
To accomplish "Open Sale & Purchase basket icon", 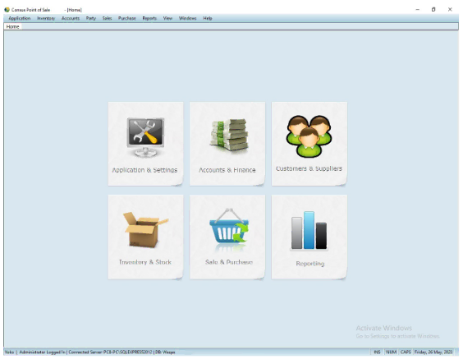I will coord(229,226).
